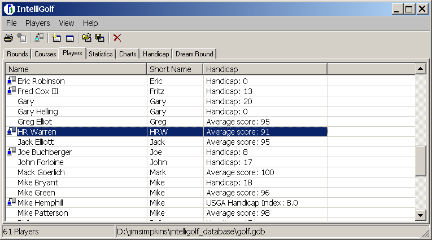Image resolution: width=432 pixels, height=240 pixels.
Task: Switch to the Courses tab
Action: pos(45,54)
